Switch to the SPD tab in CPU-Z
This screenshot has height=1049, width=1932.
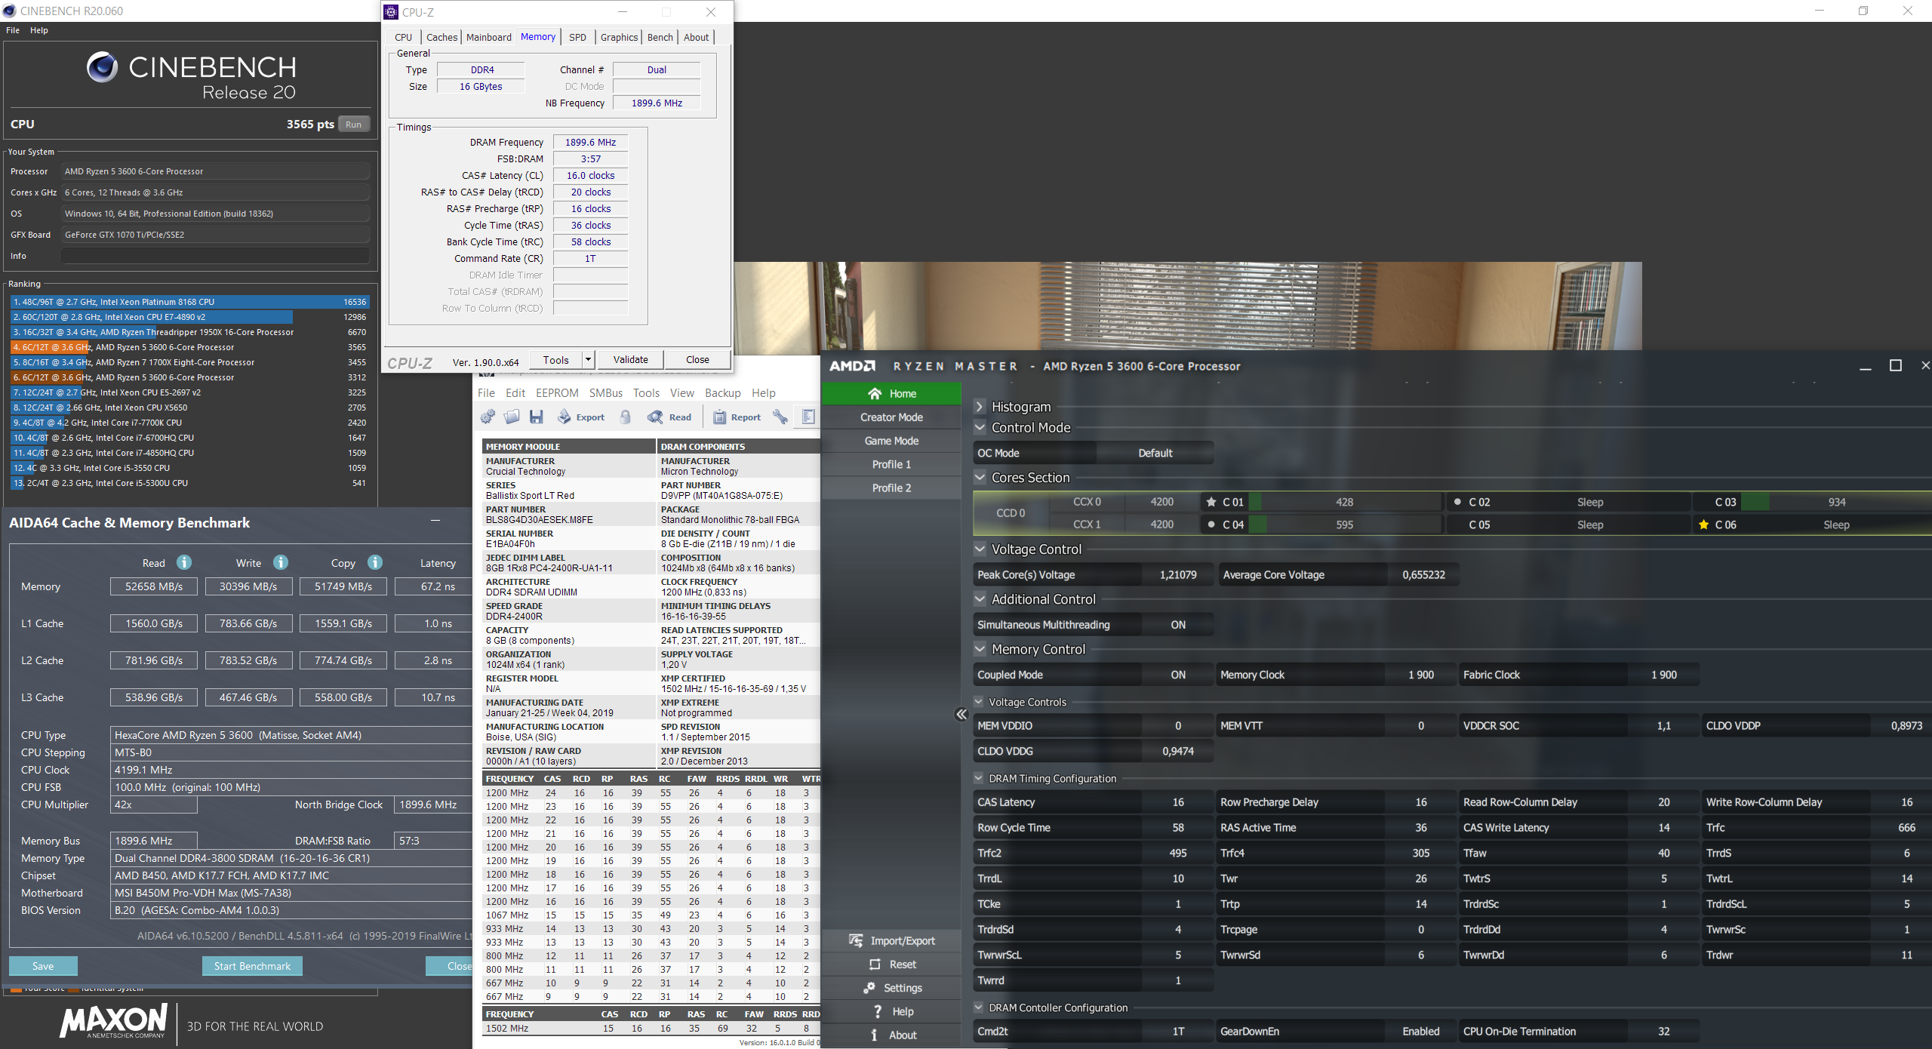tap(577, 37)
